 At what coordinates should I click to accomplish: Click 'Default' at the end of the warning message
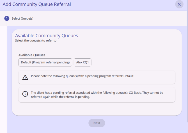[x=128, y=76]
